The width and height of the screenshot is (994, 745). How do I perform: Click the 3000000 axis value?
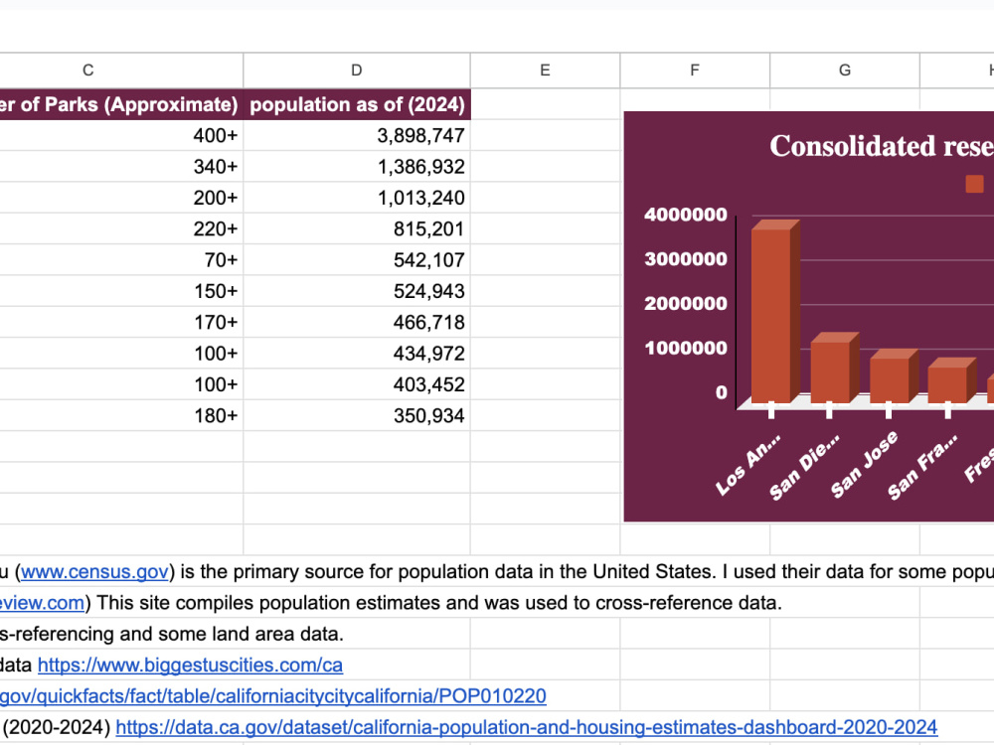pos(685,259)
